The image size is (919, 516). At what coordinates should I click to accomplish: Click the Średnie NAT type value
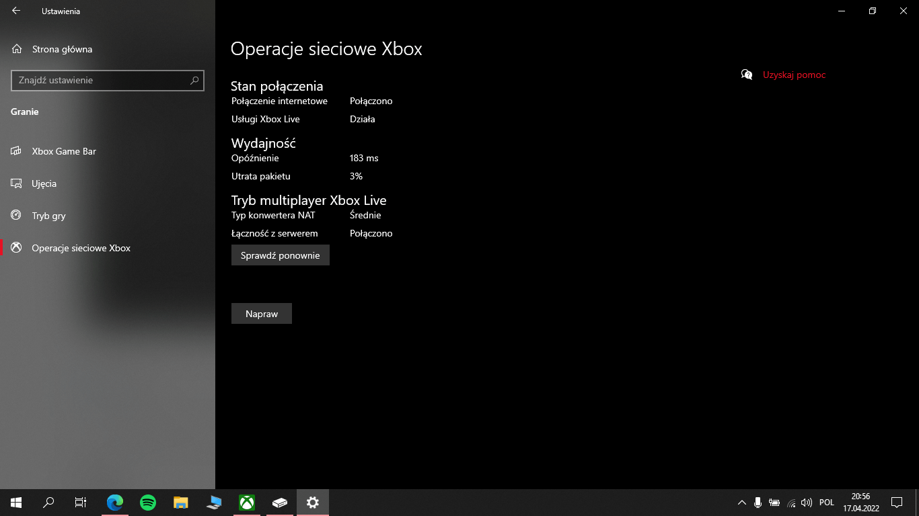[x=365, y=216]
